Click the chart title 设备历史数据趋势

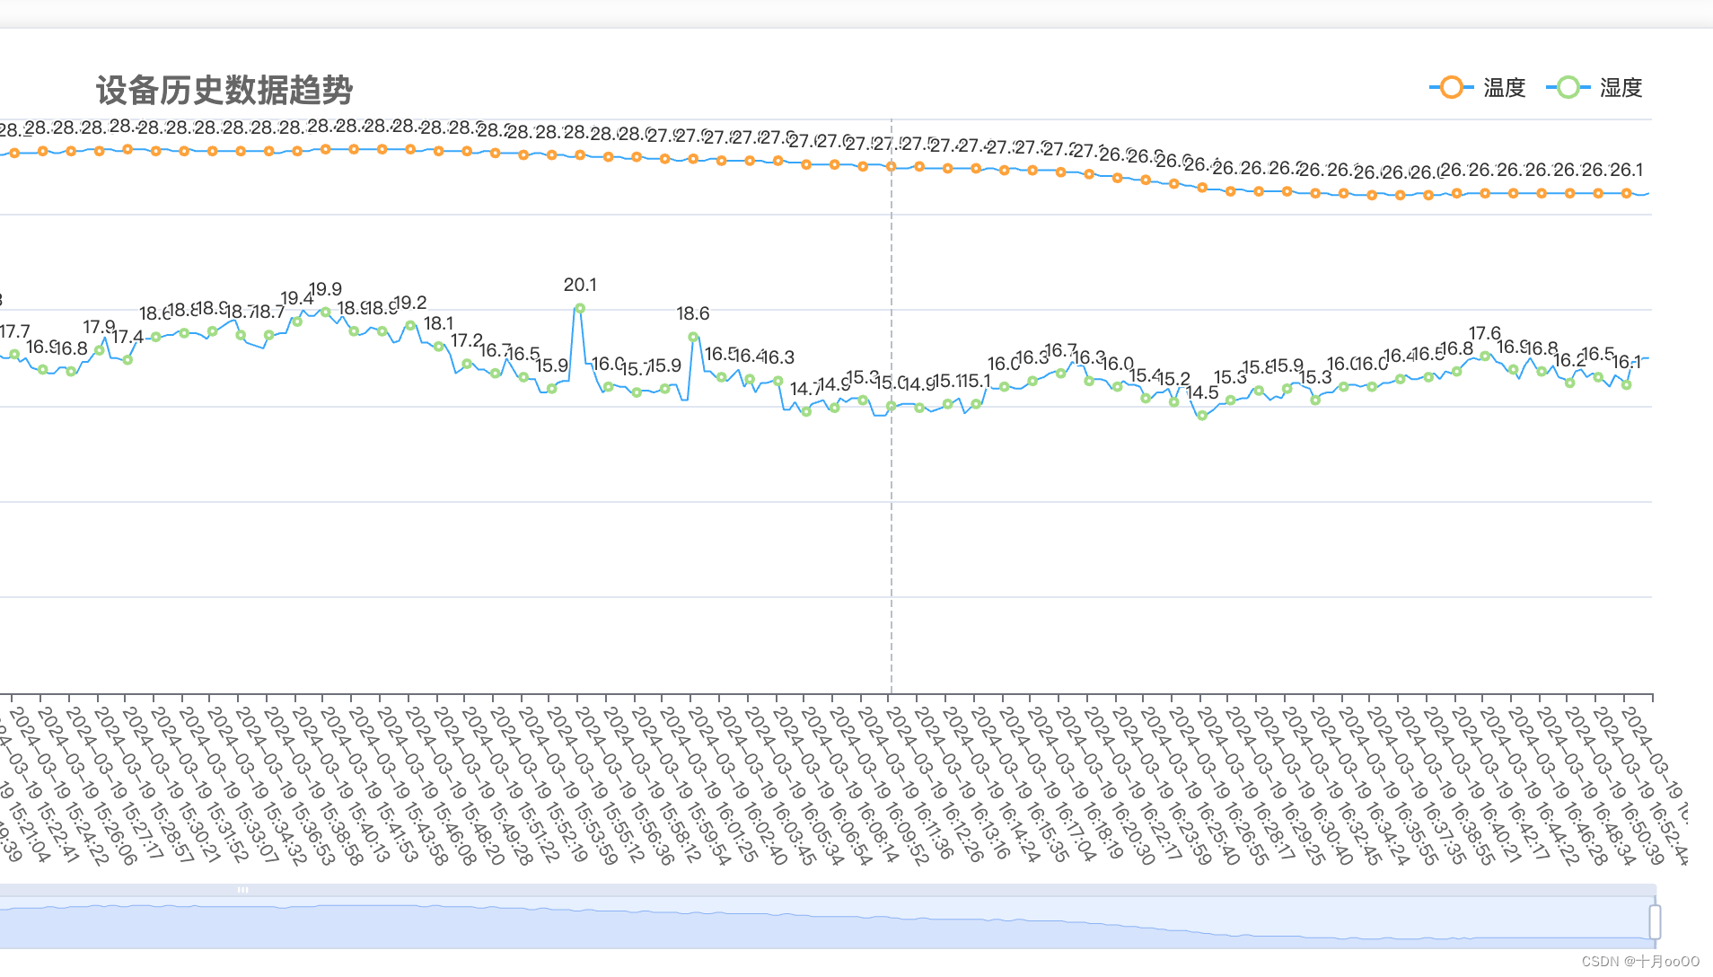[225, 90]
